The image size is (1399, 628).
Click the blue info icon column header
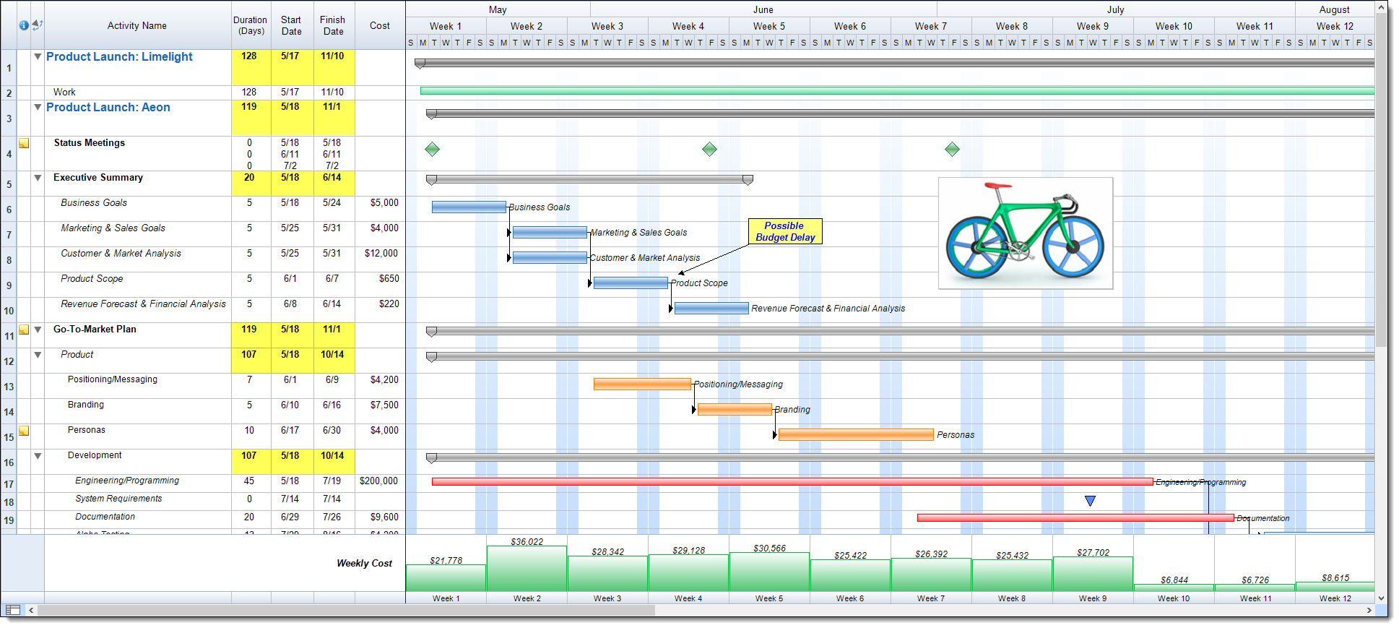(x=24, y=25)
